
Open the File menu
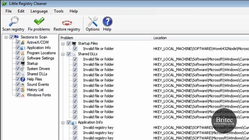[x=9, y=11]
